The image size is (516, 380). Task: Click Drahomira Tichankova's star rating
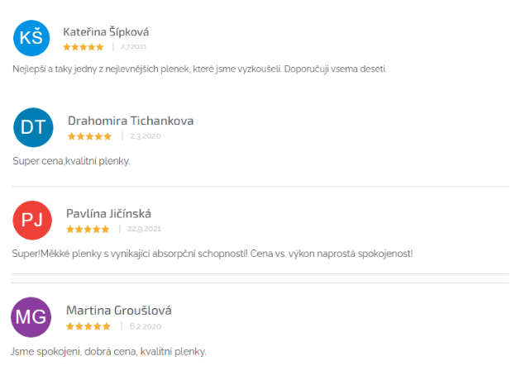[89, 136]
